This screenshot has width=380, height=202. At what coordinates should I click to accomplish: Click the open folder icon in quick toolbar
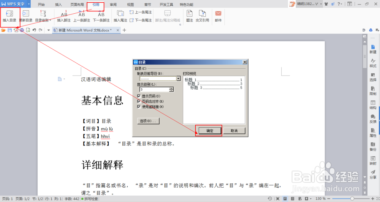click(x=3, y=30)
